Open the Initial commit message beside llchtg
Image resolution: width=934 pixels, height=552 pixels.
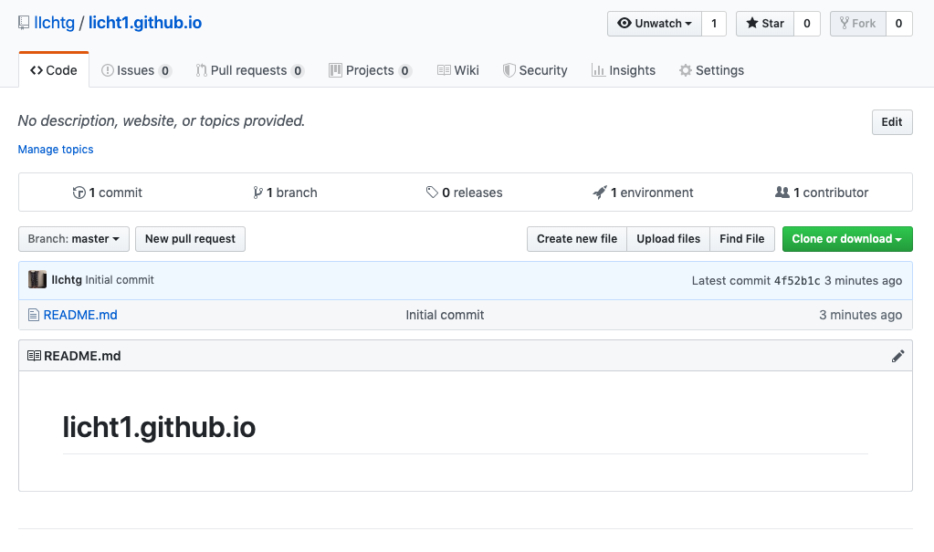tap(120, 280)
